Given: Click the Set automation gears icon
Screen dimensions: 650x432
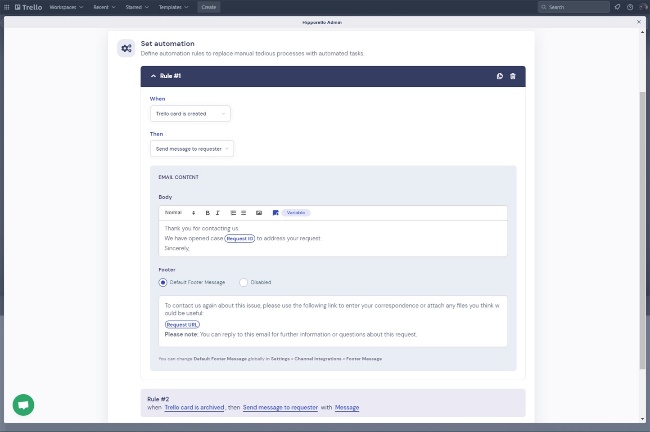Looking at the screenshot, I should (126, 48).
